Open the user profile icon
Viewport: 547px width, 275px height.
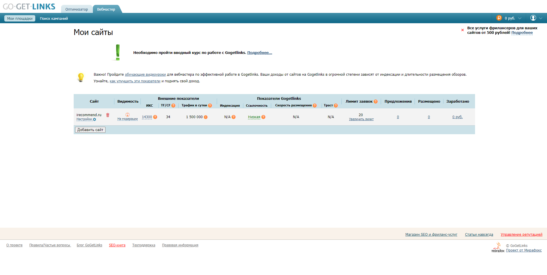533,18
